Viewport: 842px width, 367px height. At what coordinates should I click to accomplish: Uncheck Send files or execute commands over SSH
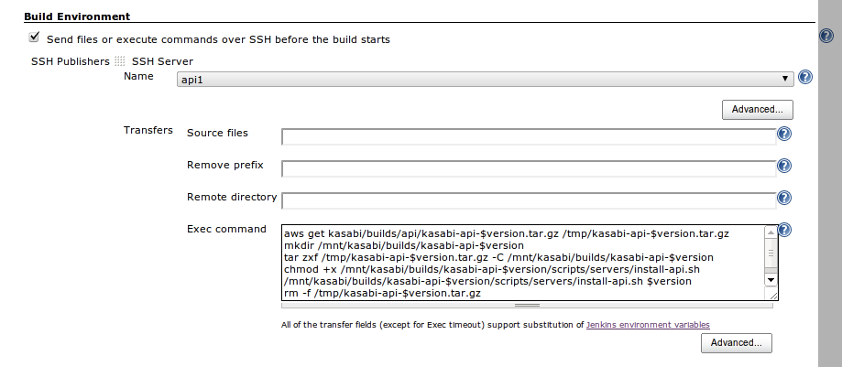tap(35, 37)
